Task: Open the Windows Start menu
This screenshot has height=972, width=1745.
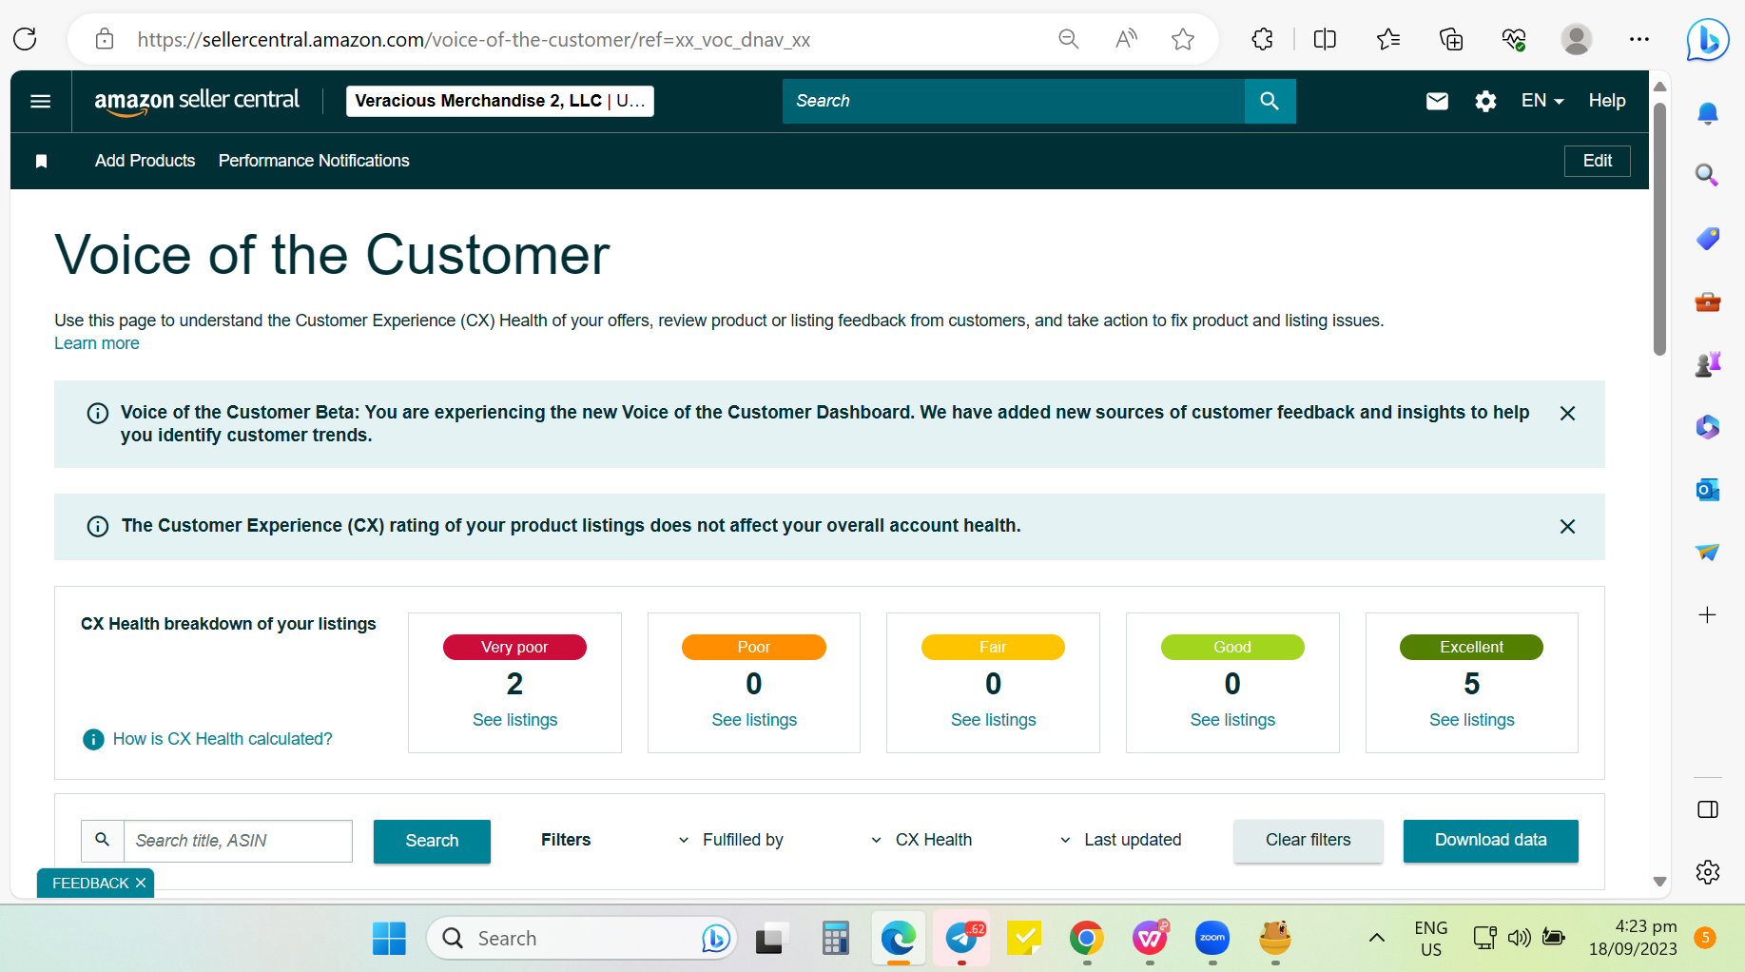Action: [389, 939]
